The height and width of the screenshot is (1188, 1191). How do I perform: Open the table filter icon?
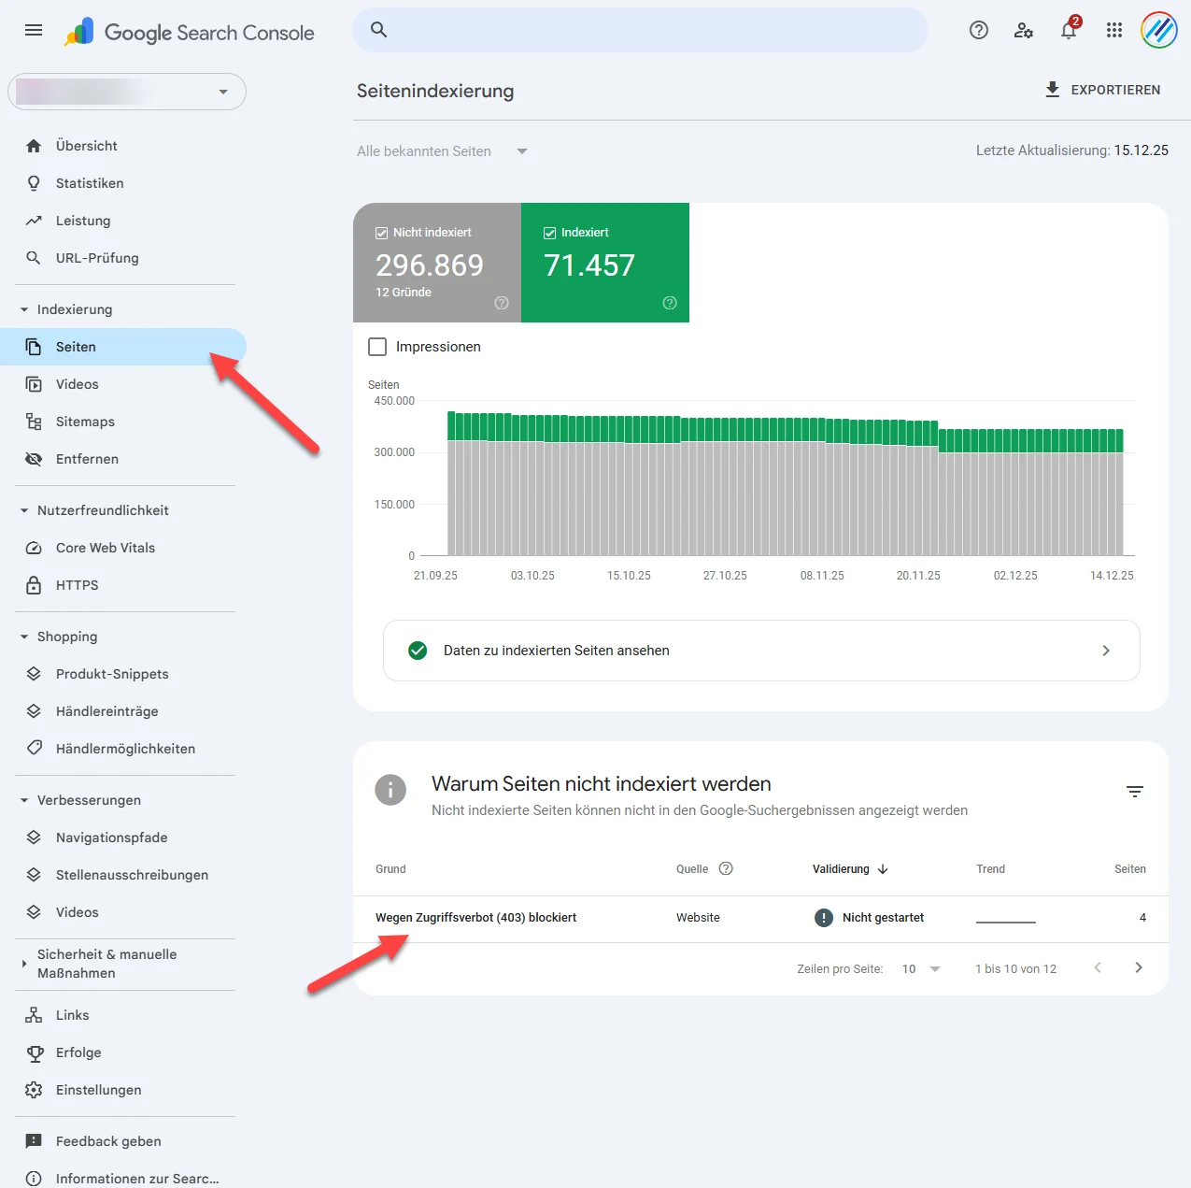pyautogui.click(x=1135, y=792)
